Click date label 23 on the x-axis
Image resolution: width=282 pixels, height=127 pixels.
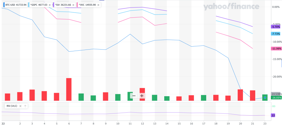pos(265,123)
